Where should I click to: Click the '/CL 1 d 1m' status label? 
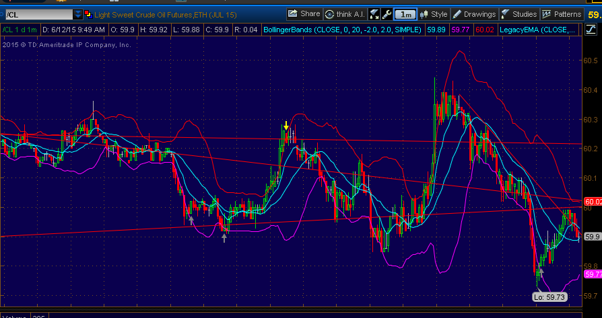pyautogui.click(x=20, y=30)
